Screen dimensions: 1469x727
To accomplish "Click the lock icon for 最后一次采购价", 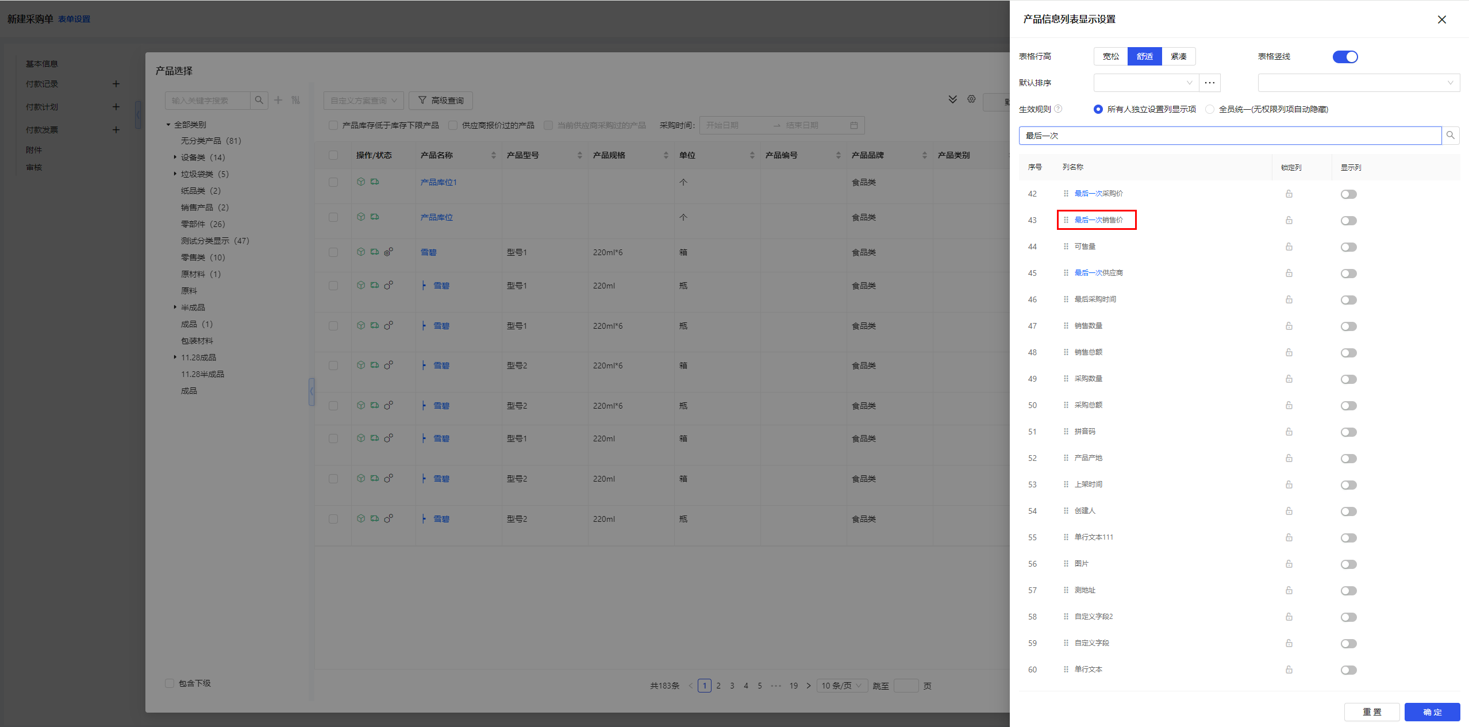I will pyautogui.click(x=1289, y=194).
